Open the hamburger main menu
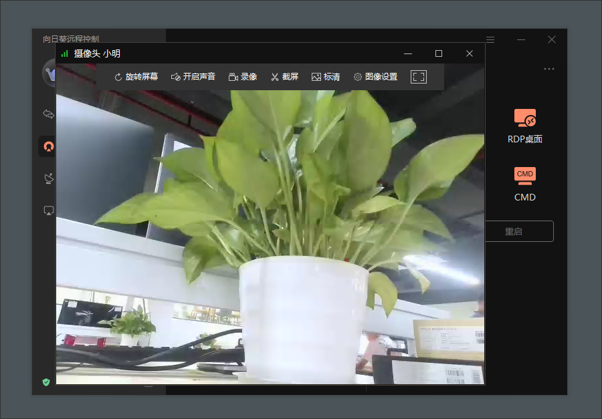 [x=490, y=39]
